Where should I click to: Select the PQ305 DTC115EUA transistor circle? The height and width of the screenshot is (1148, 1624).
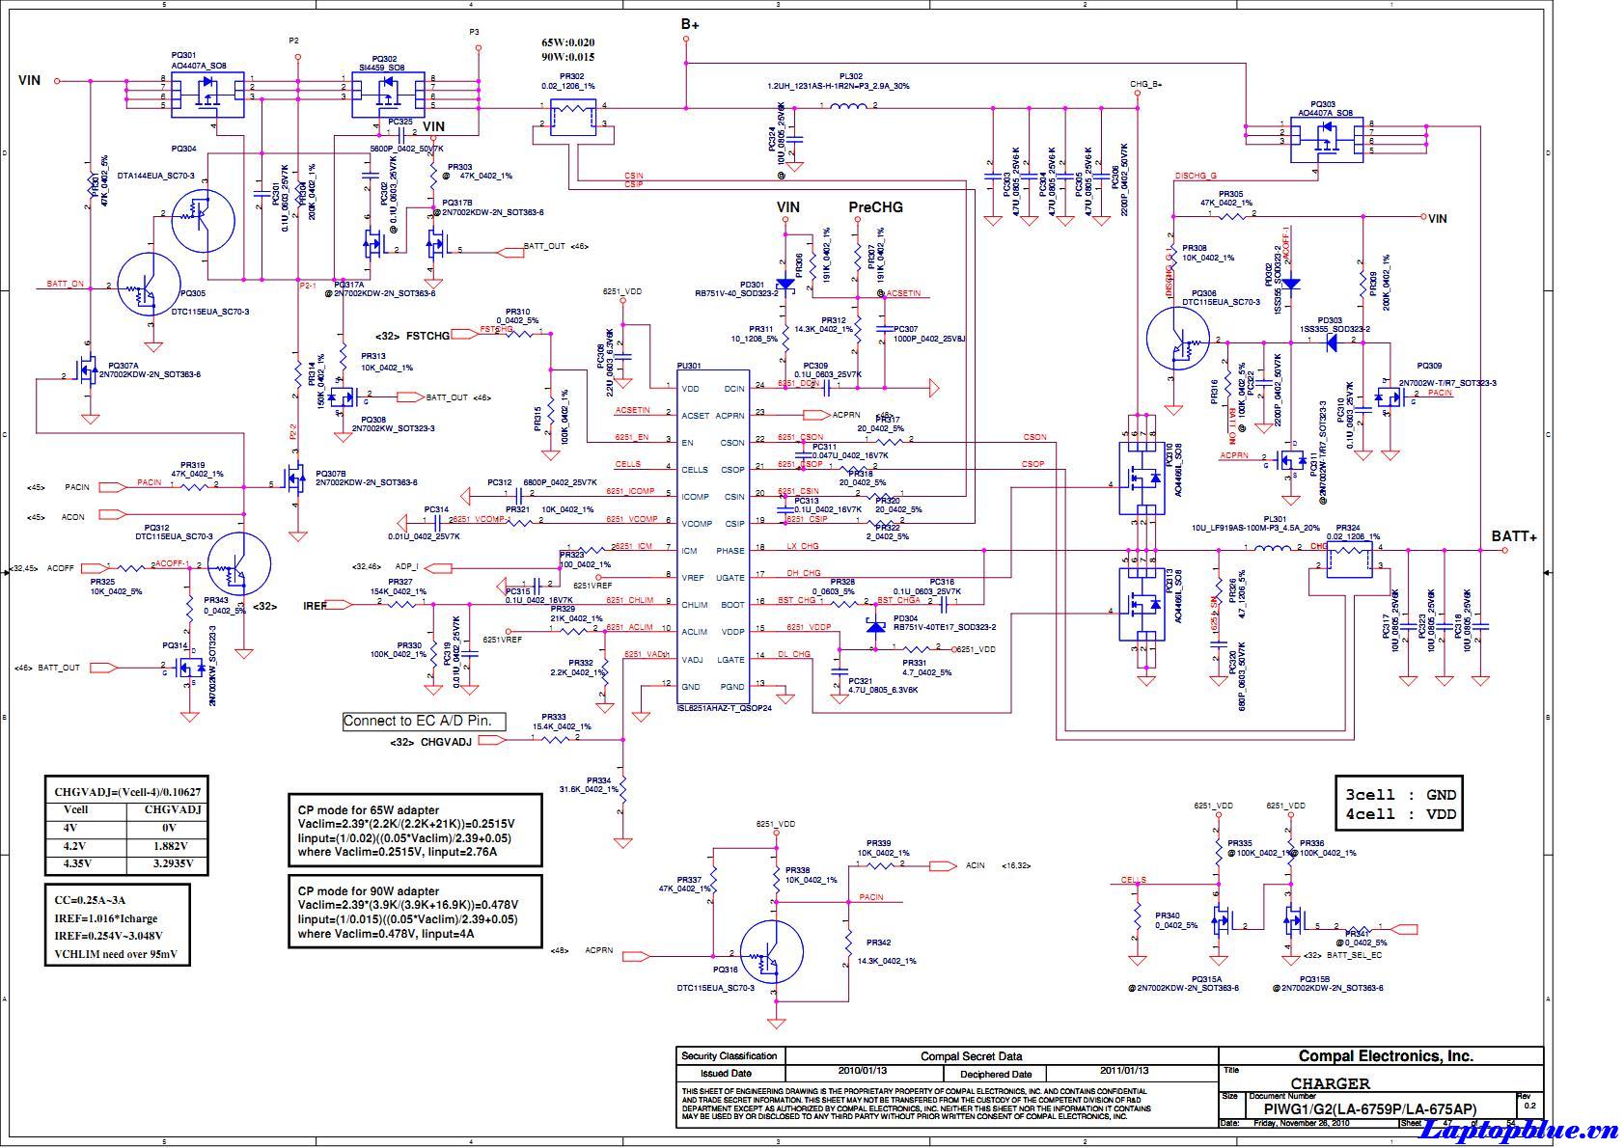pos(149,286)
